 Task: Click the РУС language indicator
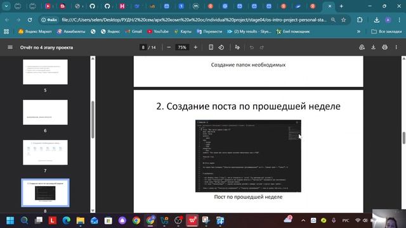[x=346, y=220]
